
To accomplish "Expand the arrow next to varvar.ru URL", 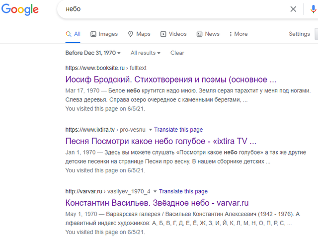I will [155, 191].
